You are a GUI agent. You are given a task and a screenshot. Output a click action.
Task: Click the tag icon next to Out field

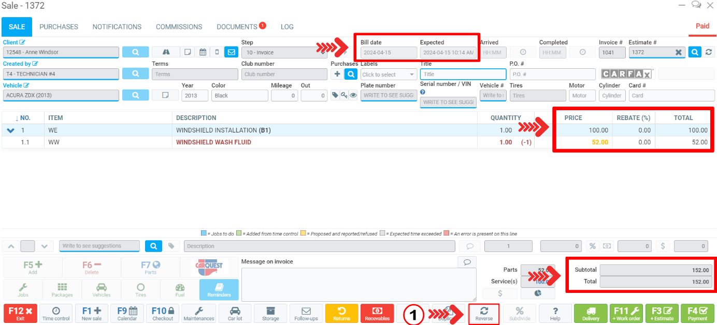pyautogui.click(x=335, y=95)
